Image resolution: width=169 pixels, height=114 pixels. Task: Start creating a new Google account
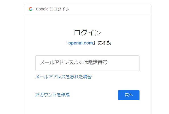(x=52, y=95)
